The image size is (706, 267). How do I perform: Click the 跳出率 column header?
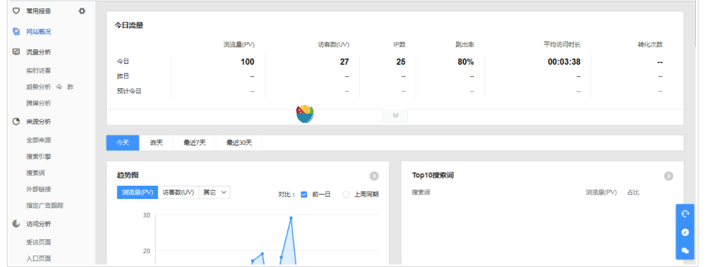[465, 45]
